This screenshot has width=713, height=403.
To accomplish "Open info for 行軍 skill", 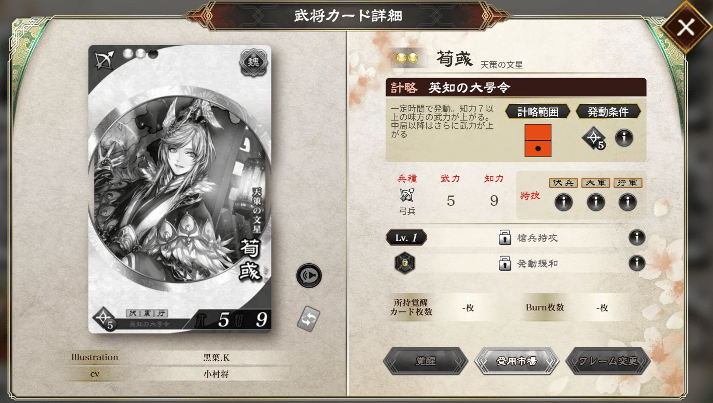I will pyautogui.click(x=627, y=202).
